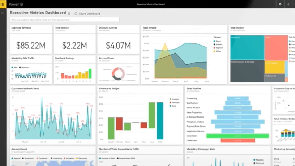
Task: Click Requests legend in Campaign Stats
Action: (x=258, y=160)
